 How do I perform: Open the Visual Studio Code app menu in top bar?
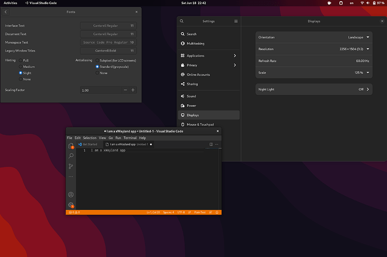click(x=41, y=3)
